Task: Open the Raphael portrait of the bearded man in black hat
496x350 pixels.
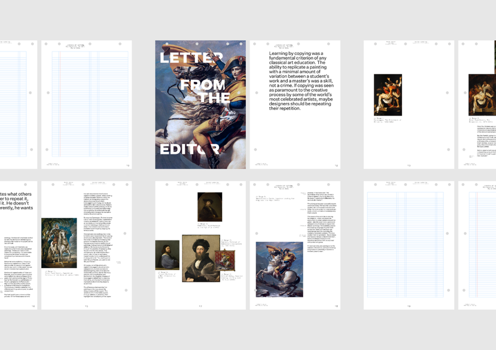Action: pyautogui.click(x=201, y=258)
